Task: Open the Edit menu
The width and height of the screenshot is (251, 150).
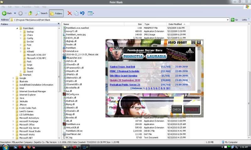Action: tap(10, 7)
